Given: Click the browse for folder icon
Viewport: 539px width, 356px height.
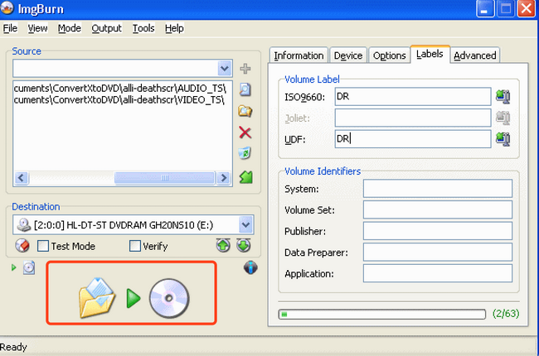Looking at the screenshot, I should 245,111.
